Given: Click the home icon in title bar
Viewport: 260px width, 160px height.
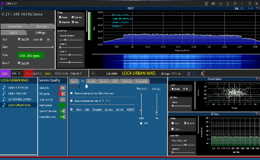Looking at the screenshot, I should [x=206, y=4].
